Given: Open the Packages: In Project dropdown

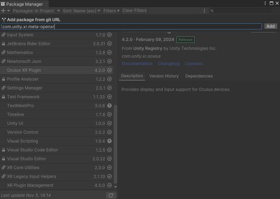Looking at the screenshot, I should click(x=36, y=11).
